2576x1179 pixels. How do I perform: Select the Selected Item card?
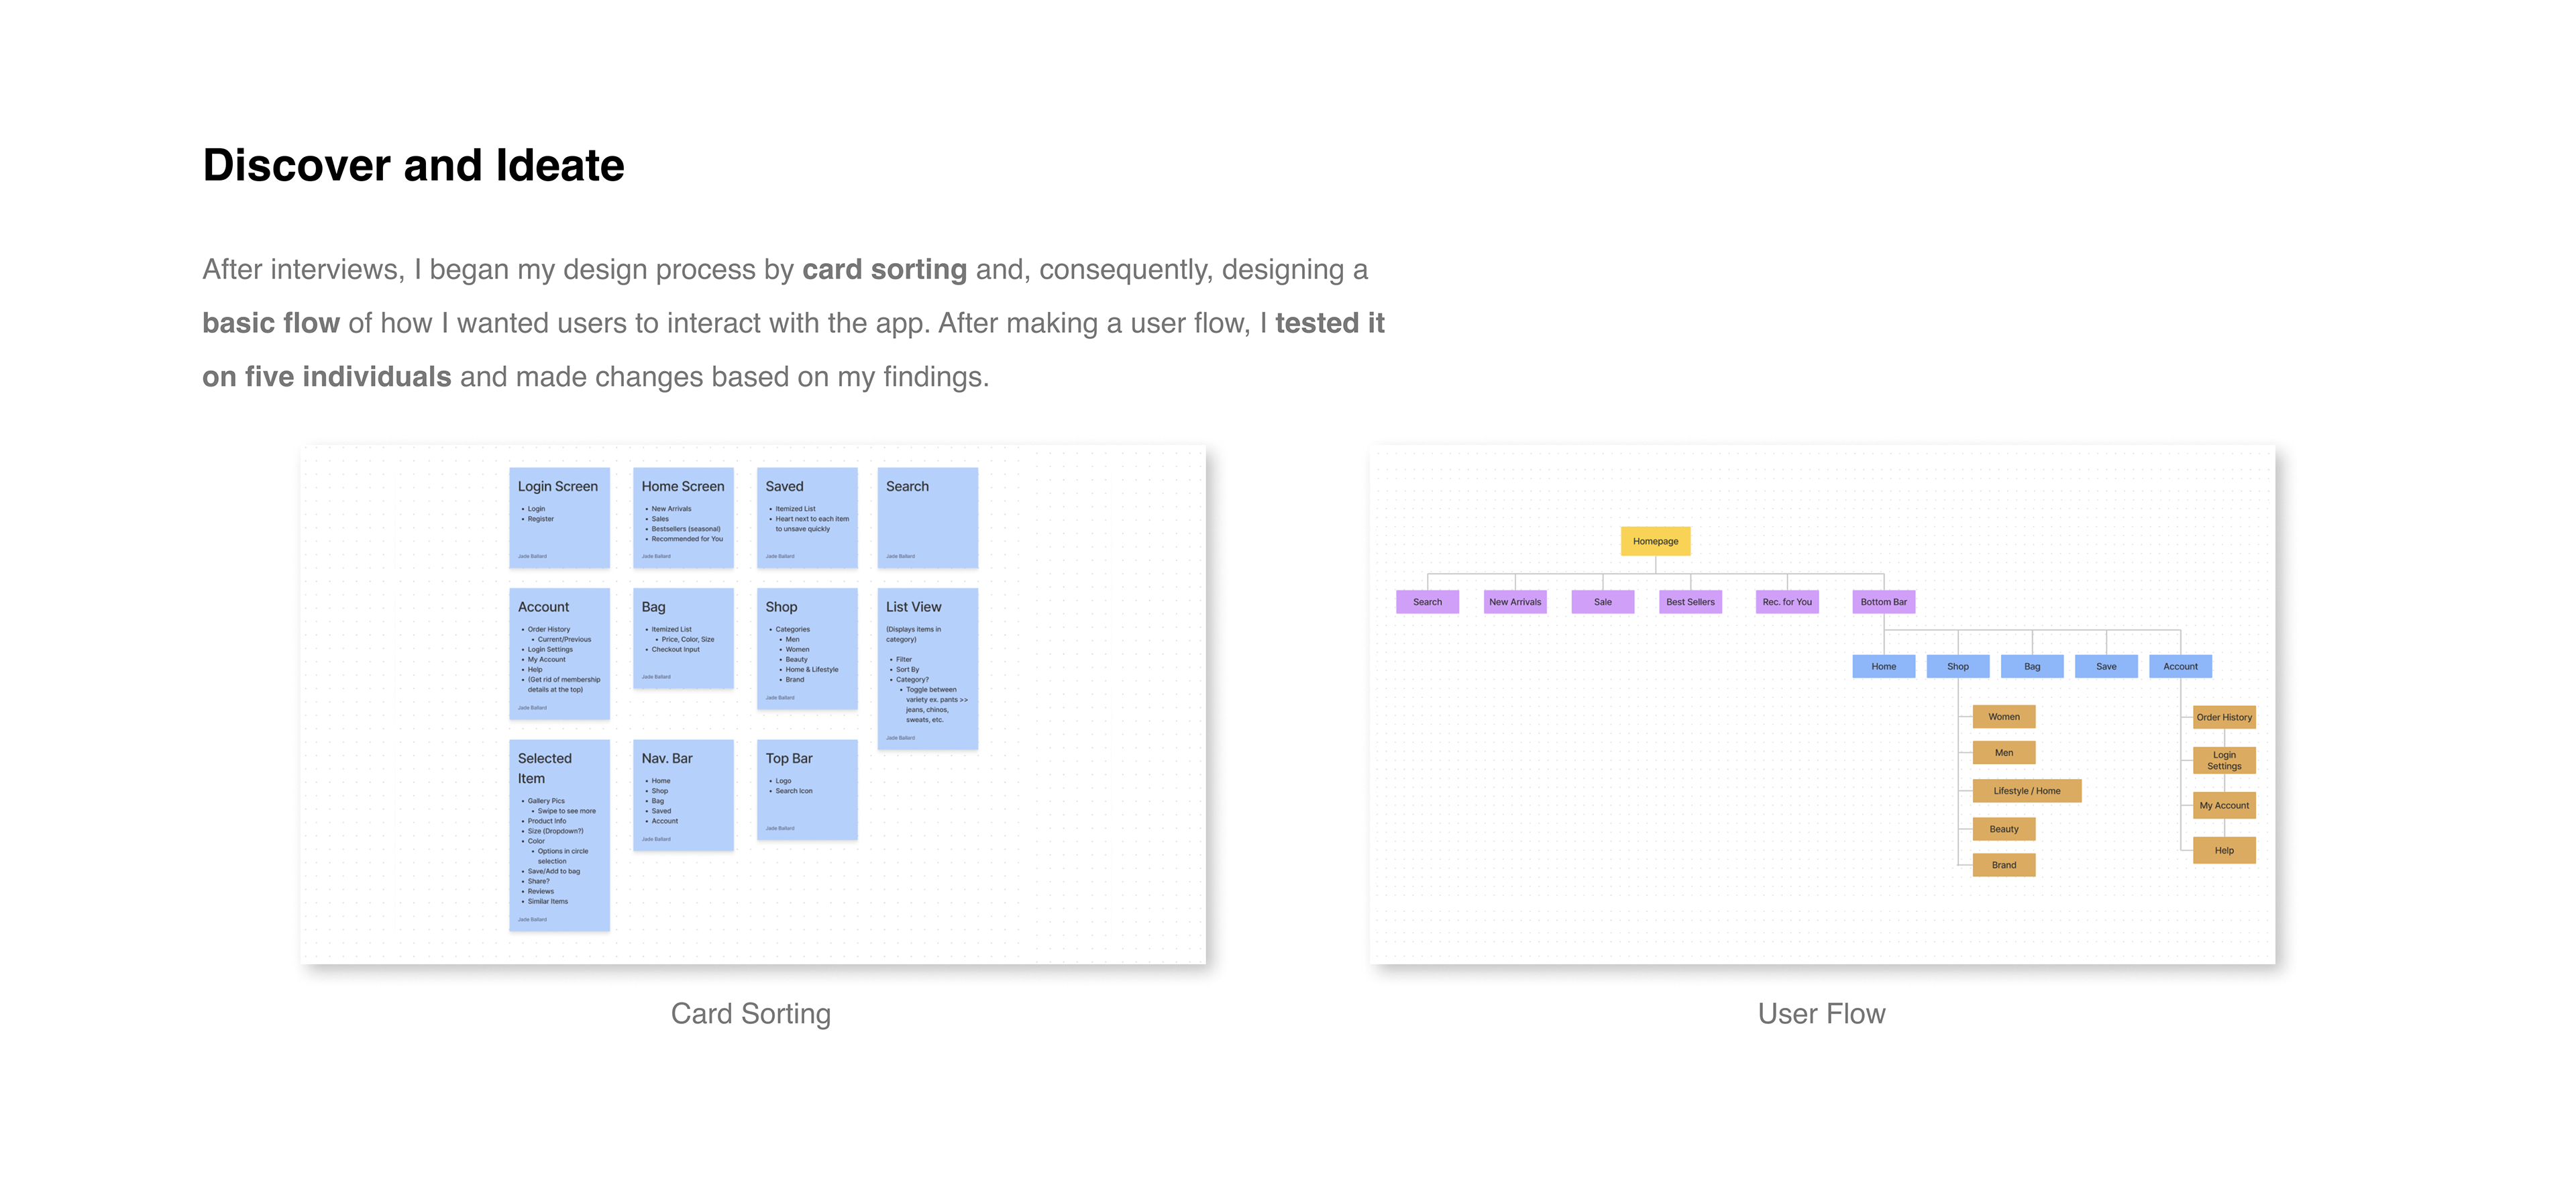559,835
